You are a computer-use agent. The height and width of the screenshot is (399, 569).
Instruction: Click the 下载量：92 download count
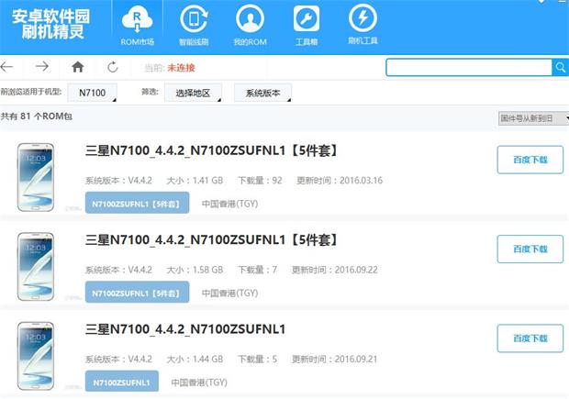pyautogui.click(x=260, y=181)
